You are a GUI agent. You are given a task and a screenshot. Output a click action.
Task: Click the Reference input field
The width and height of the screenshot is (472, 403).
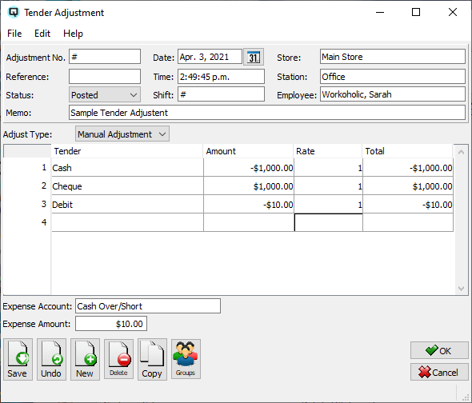105,77
